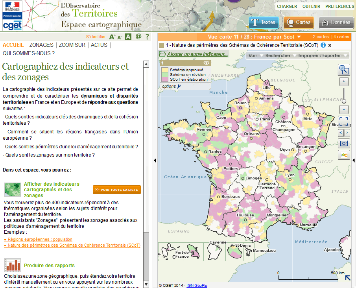Open Régions européennes : population link
Screen dimensions: 356x288
coord(40,239)
